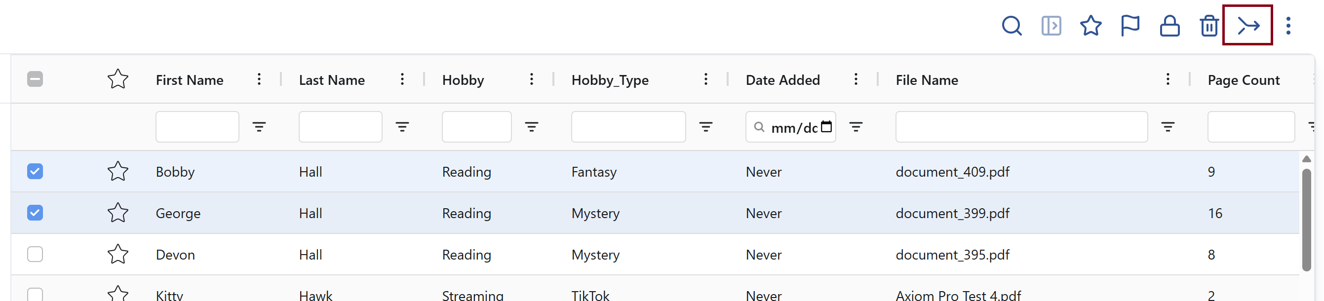
Task: Check the Devon row checkbox
Action: 35,254
